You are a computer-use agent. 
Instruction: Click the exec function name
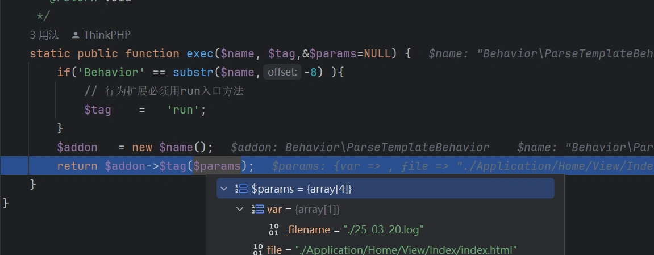point(200,53)
